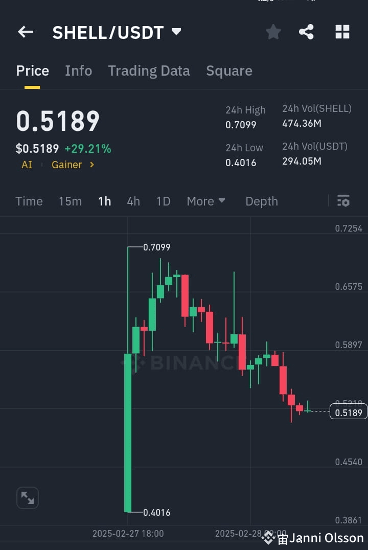The image size is (368, 550).
Task: Click the 0.5189 current price label
Action: (349, 411)
